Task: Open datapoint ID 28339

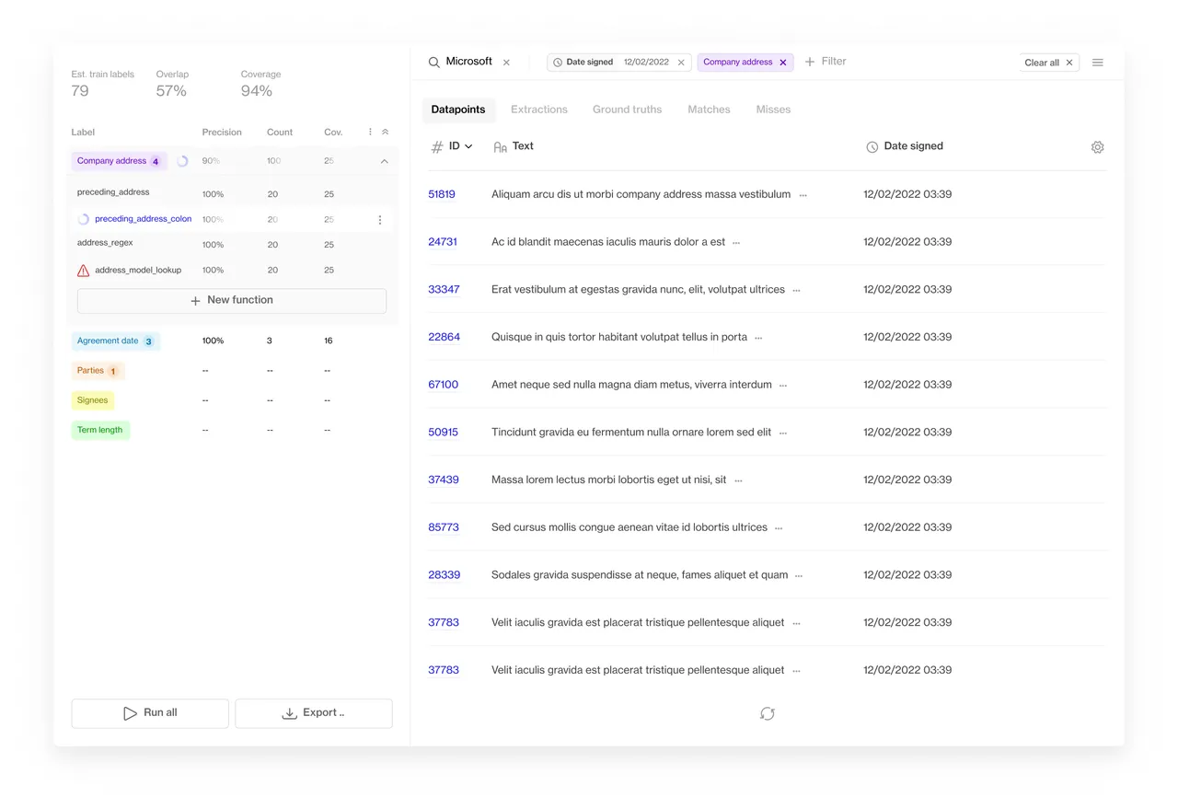Action: (444, 574)
